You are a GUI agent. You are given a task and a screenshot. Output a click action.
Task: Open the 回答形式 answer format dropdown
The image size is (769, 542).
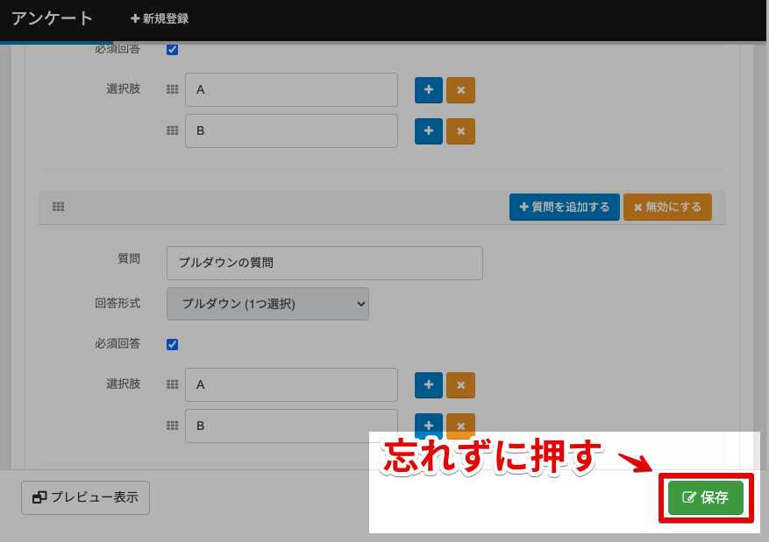coord(267,304)
